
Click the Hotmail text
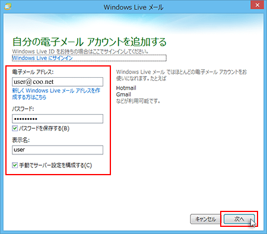126,88
